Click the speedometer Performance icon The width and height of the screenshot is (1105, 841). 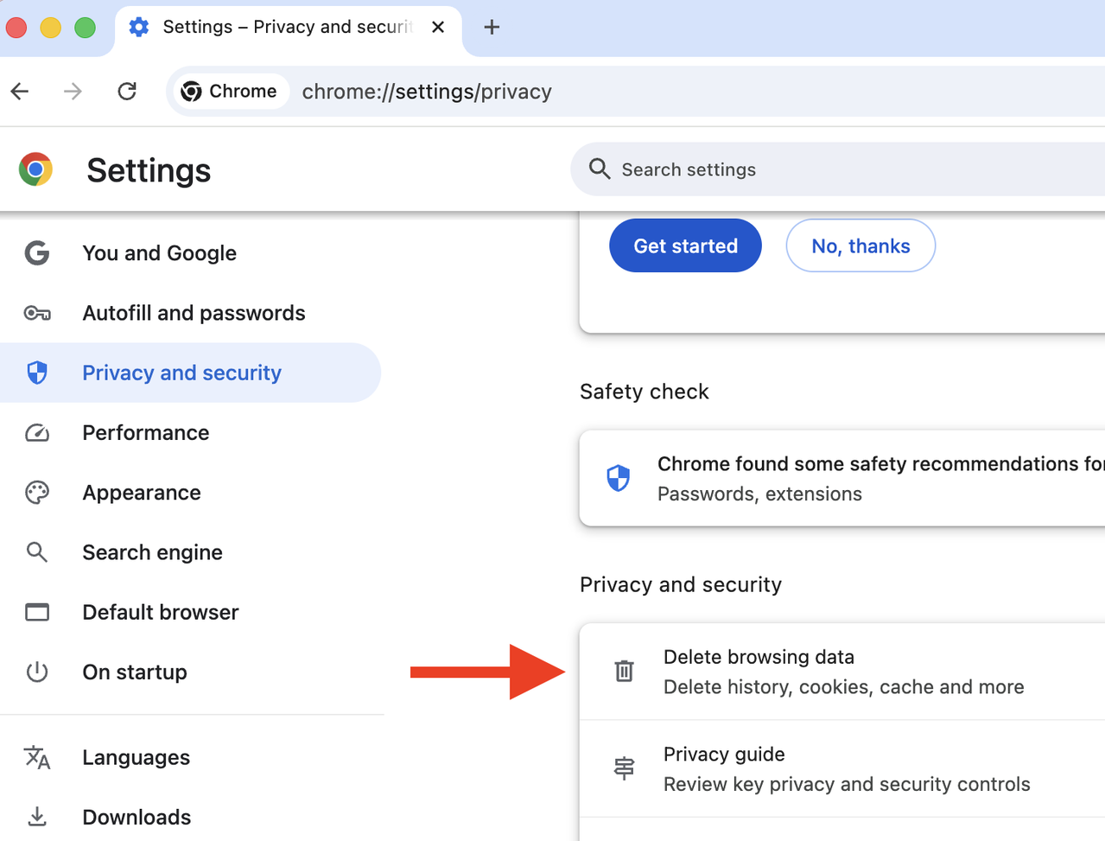(x=37, y=432)
